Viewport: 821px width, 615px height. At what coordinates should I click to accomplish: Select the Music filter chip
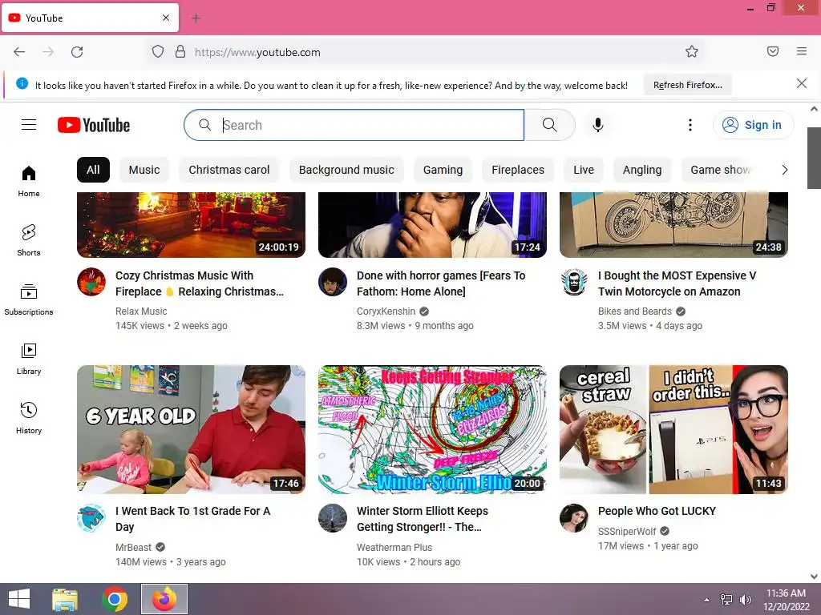144,170
